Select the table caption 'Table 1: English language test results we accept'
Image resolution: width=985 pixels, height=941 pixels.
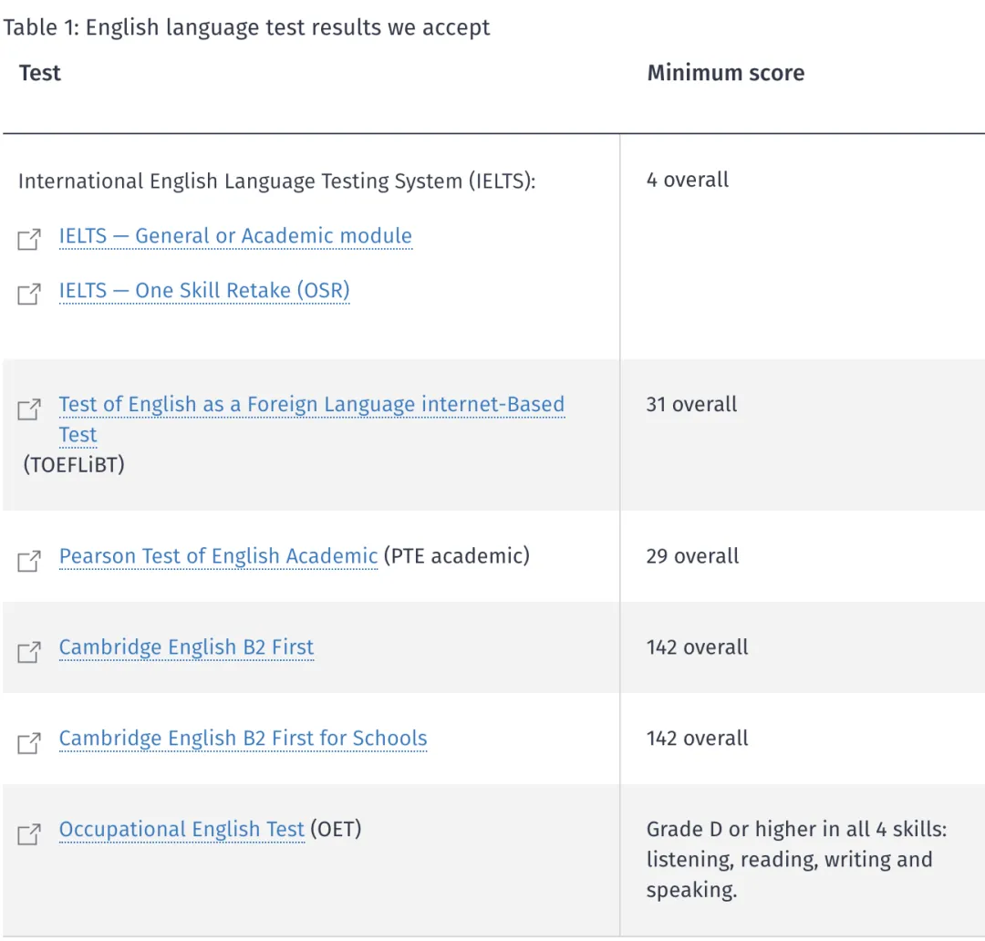246,27
